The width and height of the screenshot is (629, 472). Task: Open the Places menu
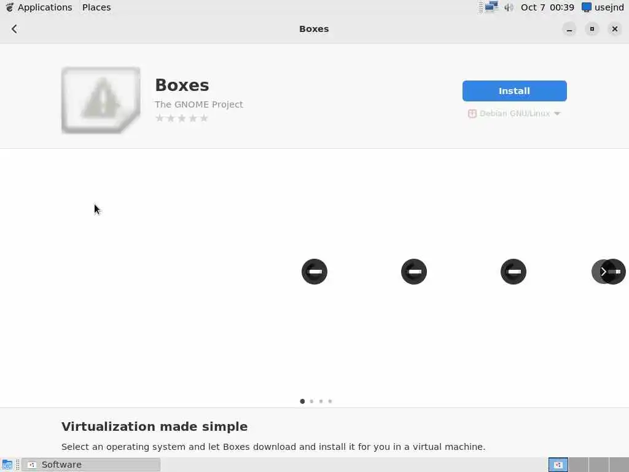click(x=96, y=7)
